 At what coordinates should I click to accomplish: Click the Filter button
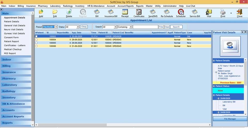click(x=161, y=27)
